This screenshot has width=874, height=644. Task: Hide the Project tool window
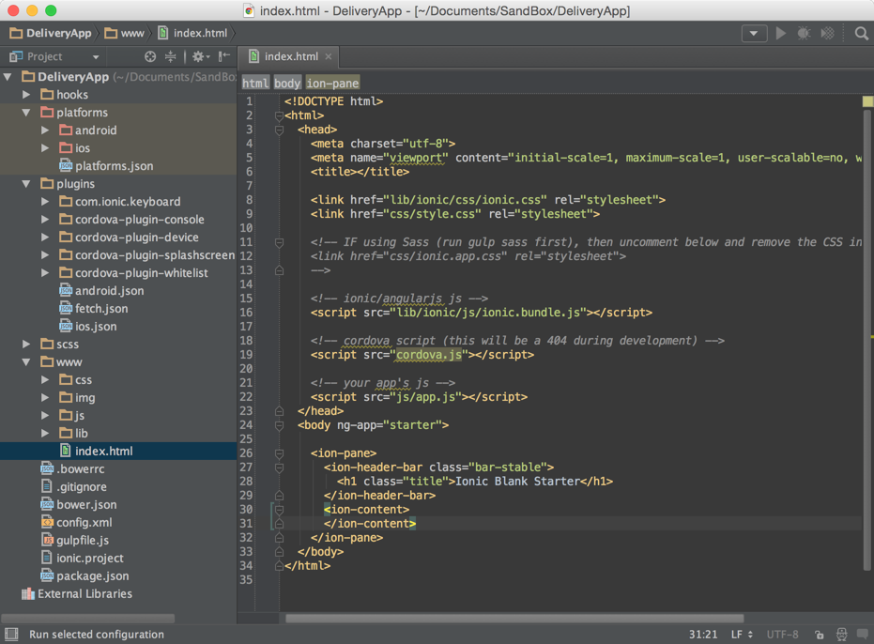tap(224, 56)
